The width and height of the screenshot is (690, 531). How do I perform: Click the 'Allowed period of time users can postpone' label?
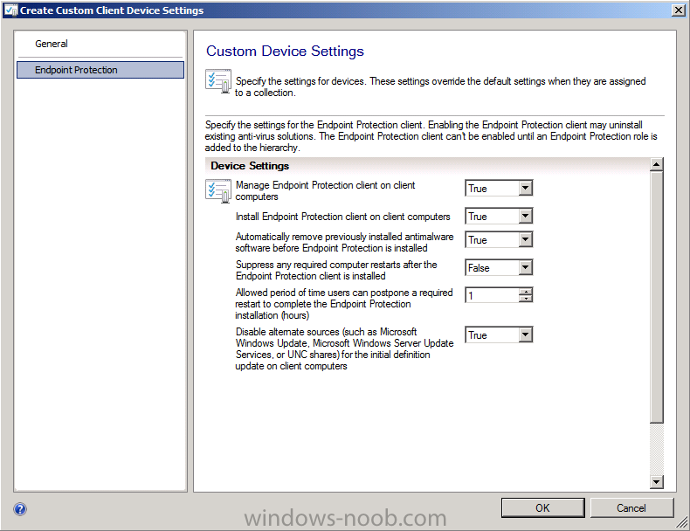coord(343,304)
